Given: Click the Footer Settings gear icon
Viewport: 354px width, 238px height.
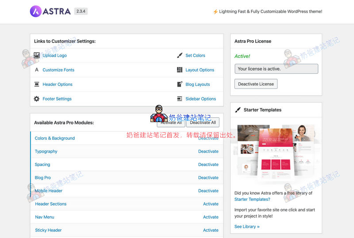Looking at the screenshot, I should [x=37, y=99].
